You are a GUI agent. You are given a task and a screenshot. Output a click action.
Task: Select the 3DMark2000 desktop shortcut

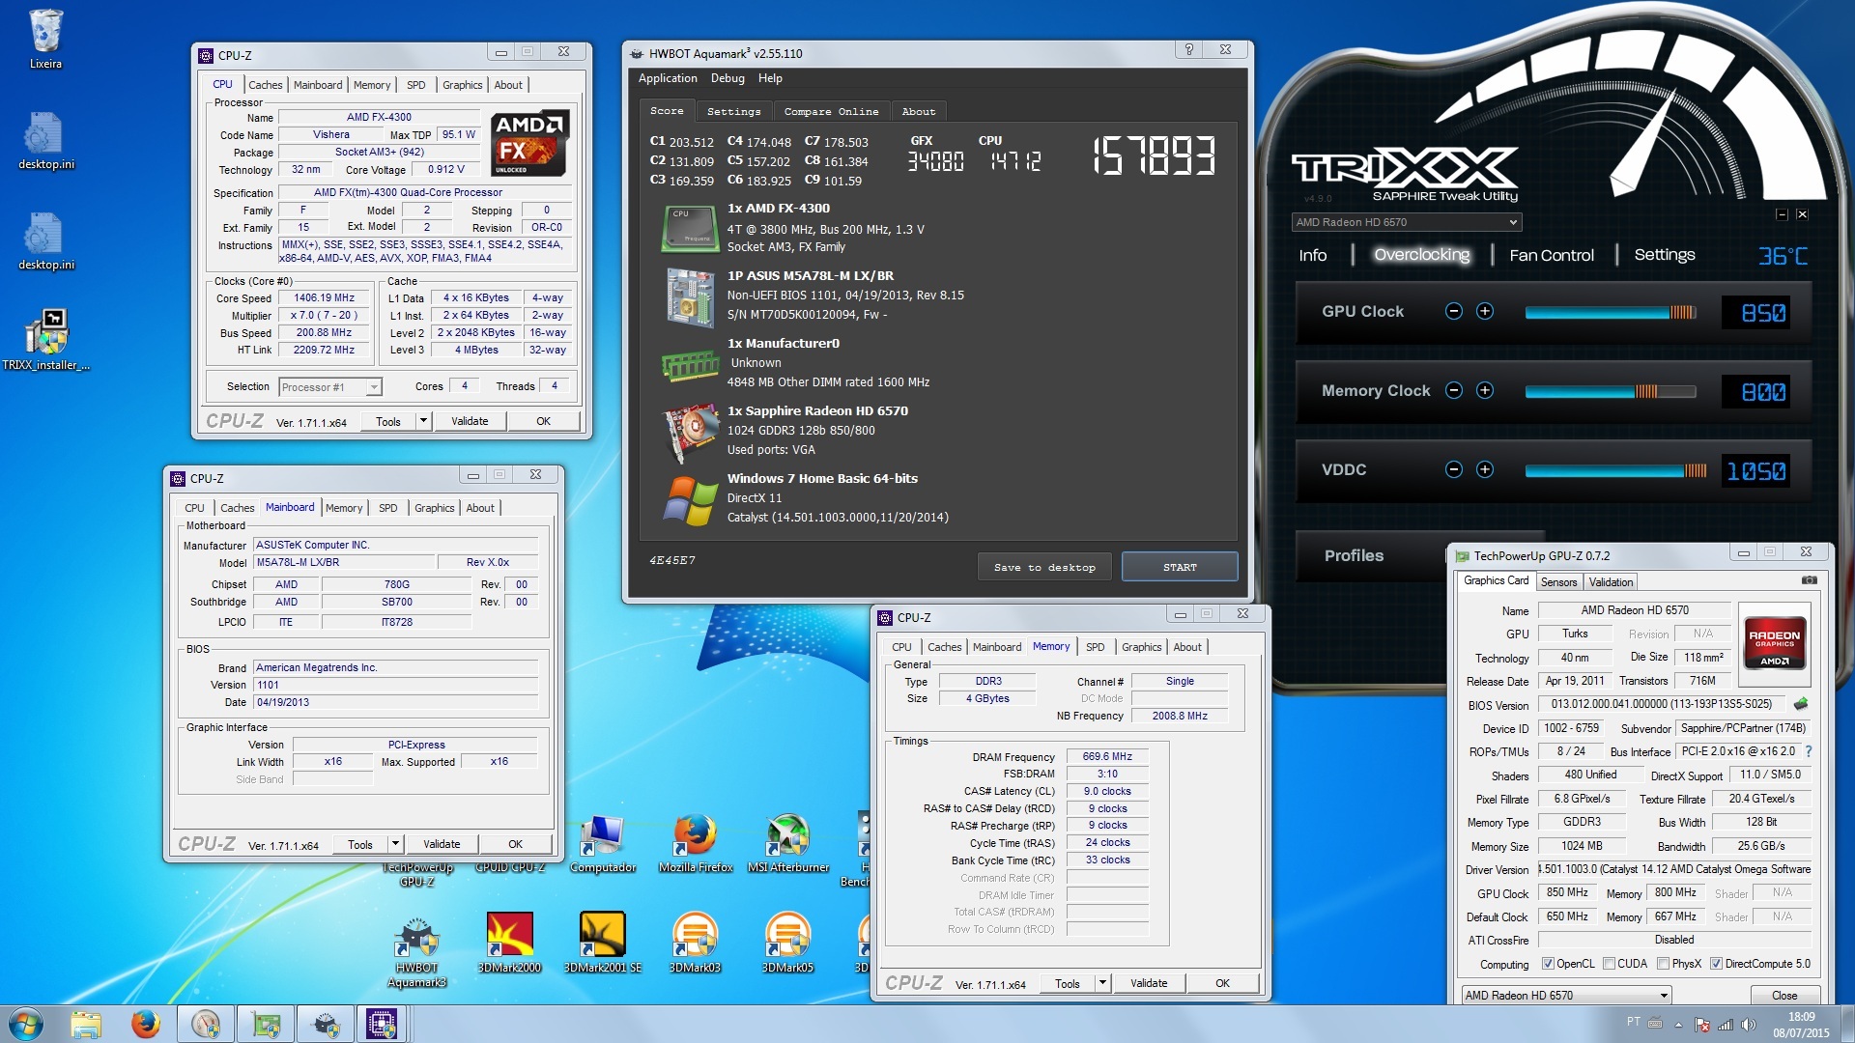click(510, 944)
